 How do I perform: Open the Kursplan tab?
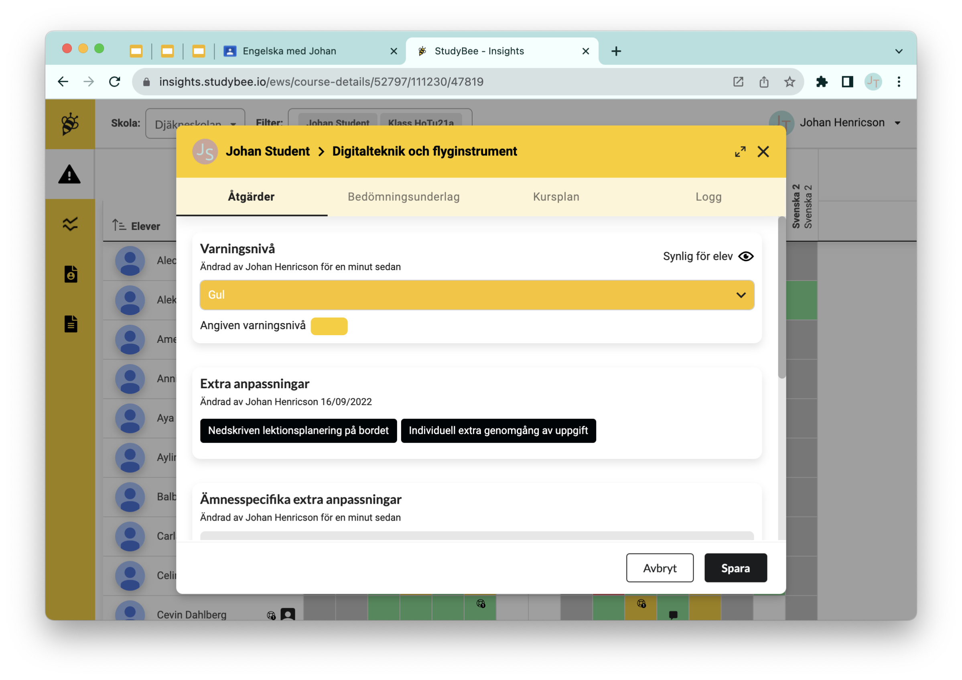(556, 197)
